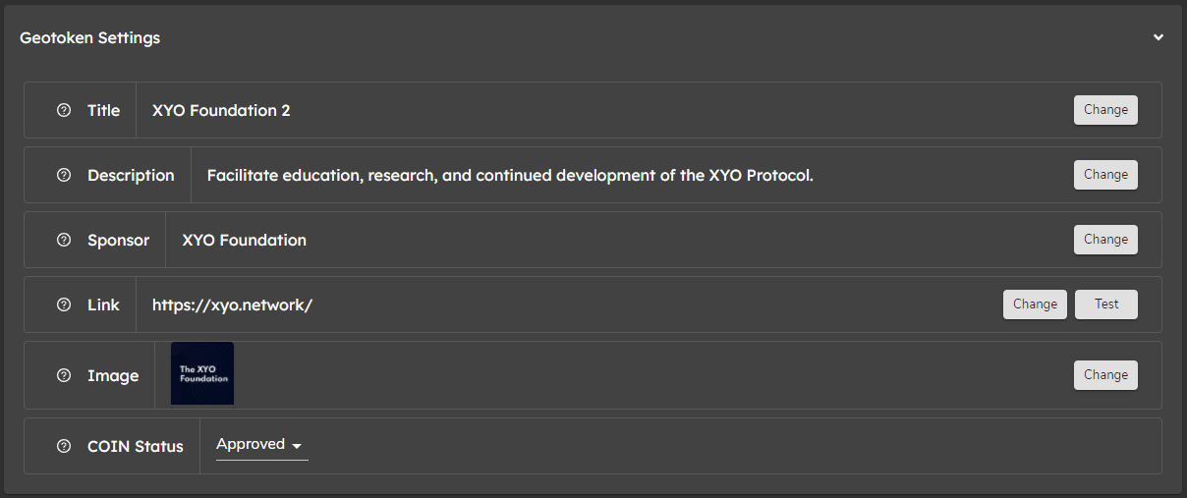Change the Title field value
This screenshot has width=1187, height=498.
click(1105, 110)
